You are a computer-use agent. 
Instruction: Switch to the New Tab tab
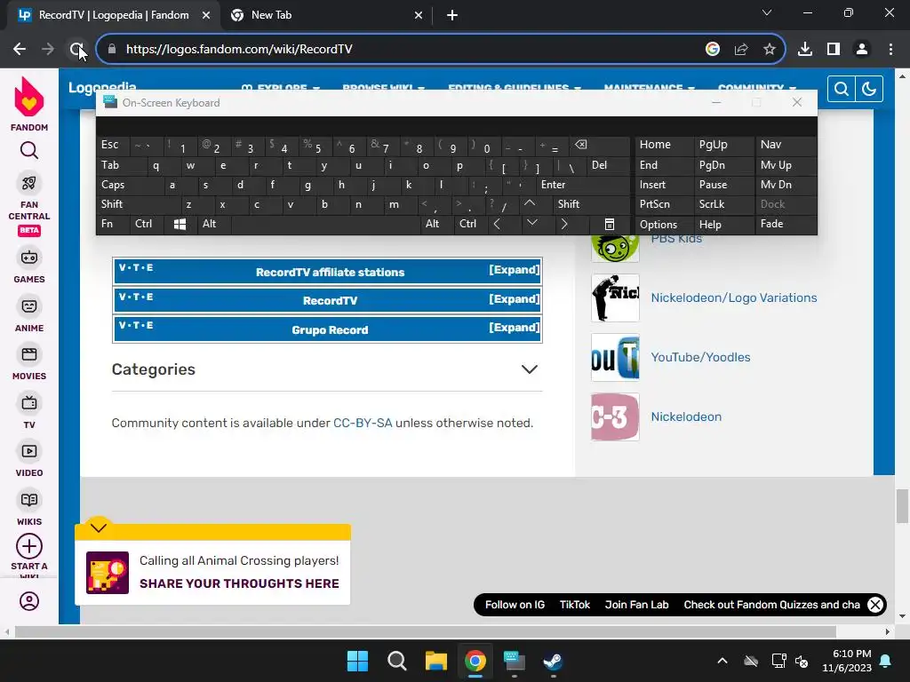pos(326,16)
